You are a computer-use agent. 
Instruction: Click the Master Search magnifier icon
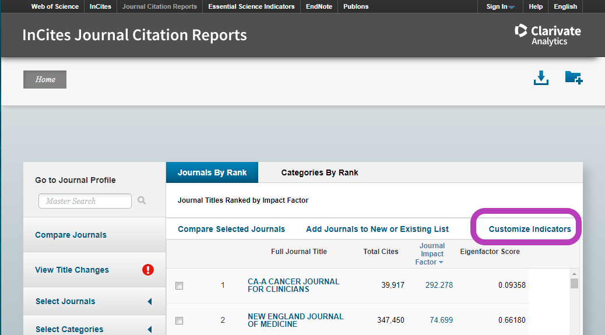pyautogui.click(x=142, y=200)
